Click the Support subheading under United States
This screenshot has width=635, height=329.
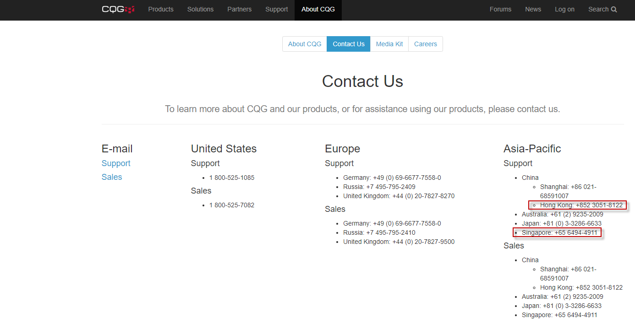coord(205,163)
